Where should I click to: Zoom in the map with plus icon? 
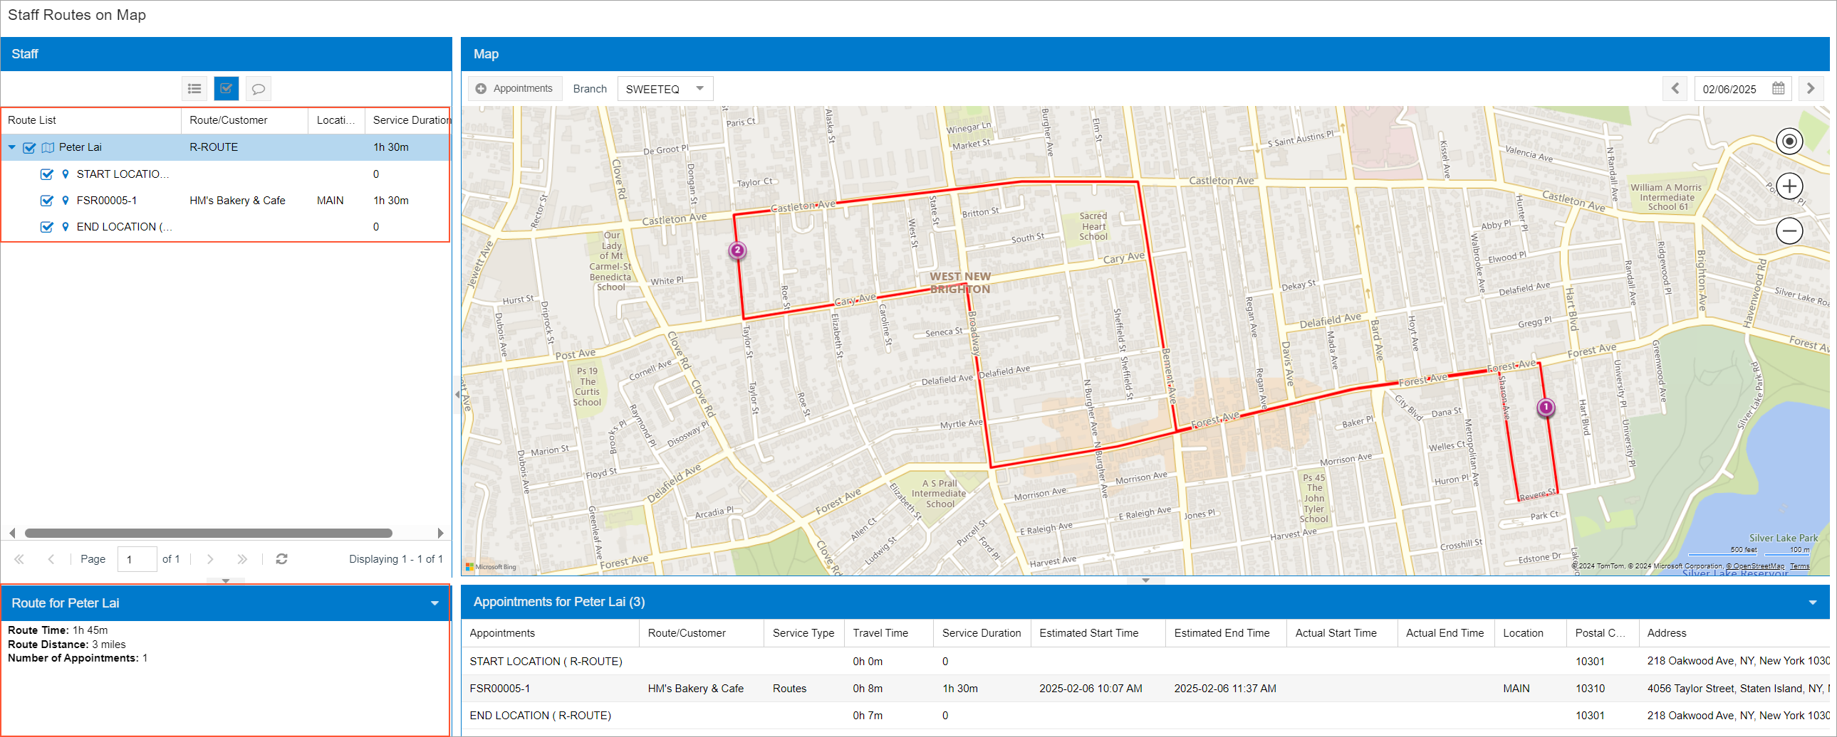tap(1789, 186)
